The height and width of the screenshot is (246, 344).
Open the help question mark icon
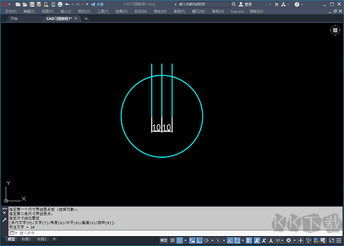coord(297,4)
